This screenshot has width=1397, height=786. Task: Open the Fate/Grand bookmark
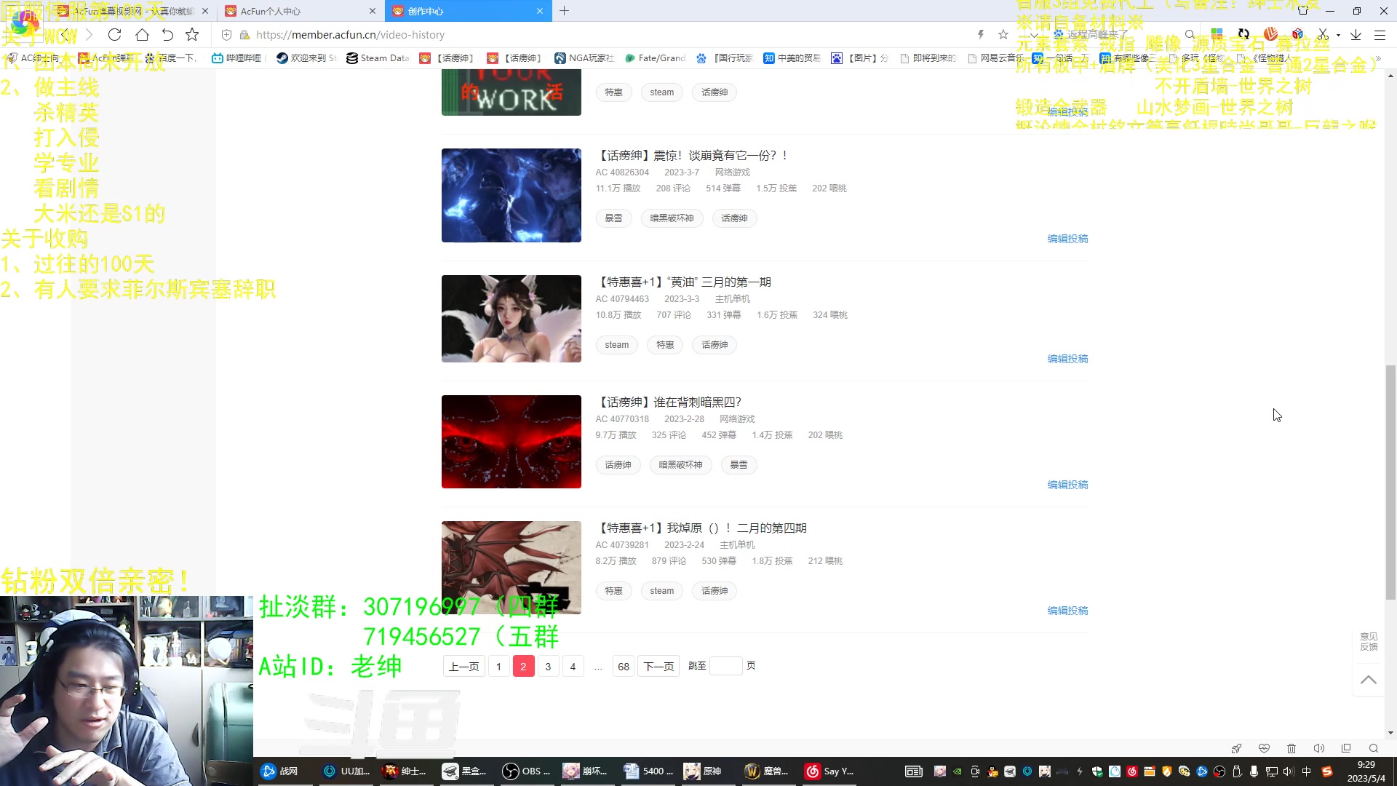(x=654, y=58)
